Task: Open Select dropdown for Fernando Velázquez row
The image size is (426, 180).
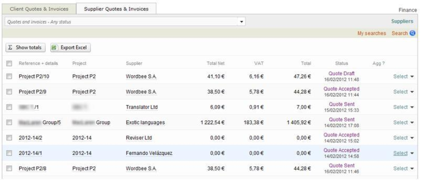Action: pos(400,153)
